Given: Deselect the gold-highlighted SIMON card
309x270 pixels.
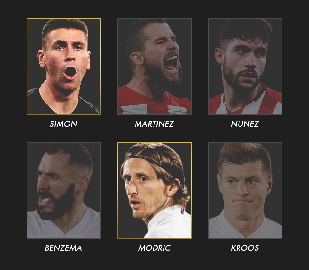Looking at the screenshot, I should [x=64, y=67].
